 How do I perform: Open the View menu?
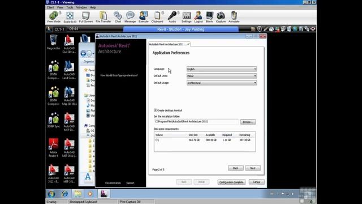(60, 7)
